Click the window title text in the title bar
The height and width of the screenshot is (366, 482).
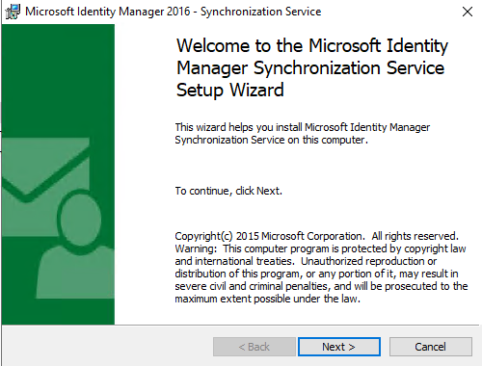(174, 12)
